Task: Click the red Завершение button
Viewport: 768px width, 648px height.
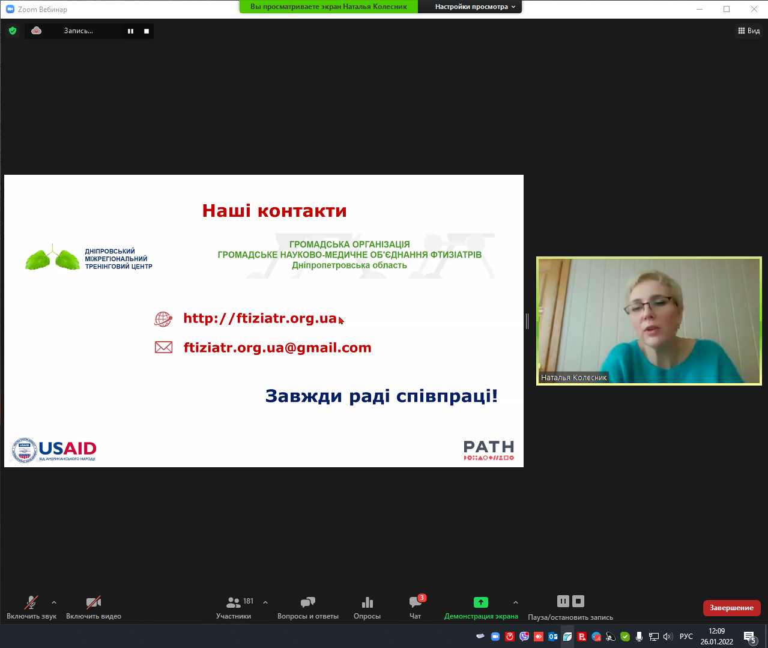Action: pos(731,608)
